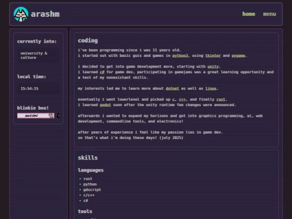Click the 'c#' list item under languages

85,201
